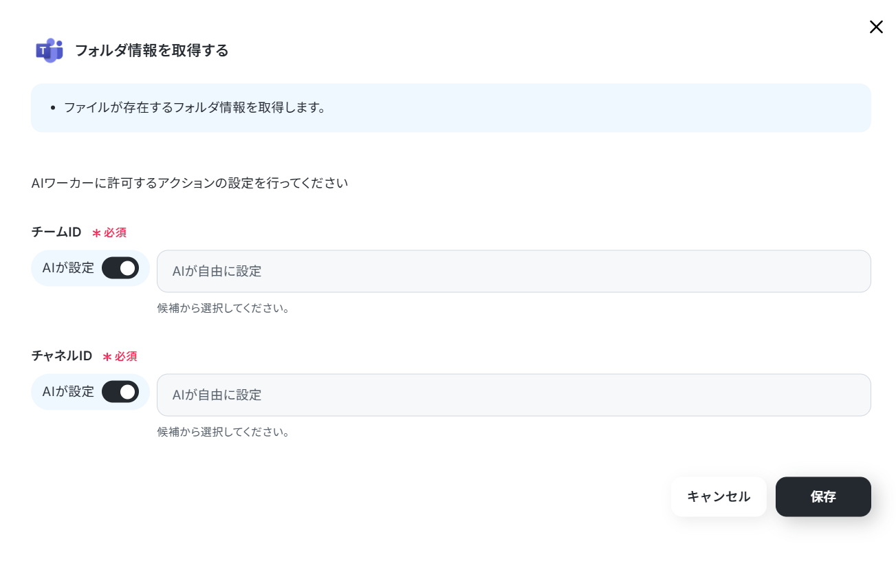The image size is (896, 581).
Task: Click the red 必須 marker beside チャネルID
Action: (120, 356)
